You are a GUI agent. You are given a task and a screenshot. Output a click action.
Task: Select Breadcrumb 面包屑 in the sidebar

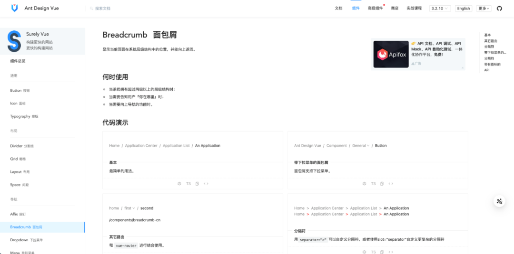coord(42,227)
